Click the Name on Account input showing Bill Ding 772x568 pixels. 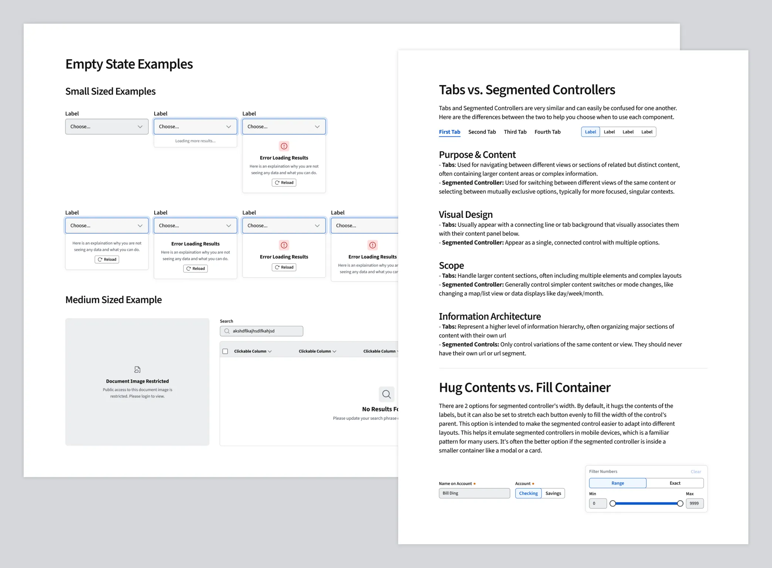pyautogui.click(x=474, y=493)
